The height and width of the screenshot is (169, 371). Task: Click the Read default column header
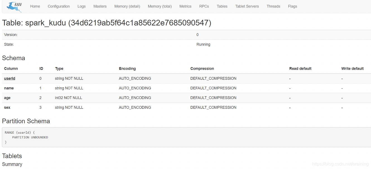click(300, 68)
